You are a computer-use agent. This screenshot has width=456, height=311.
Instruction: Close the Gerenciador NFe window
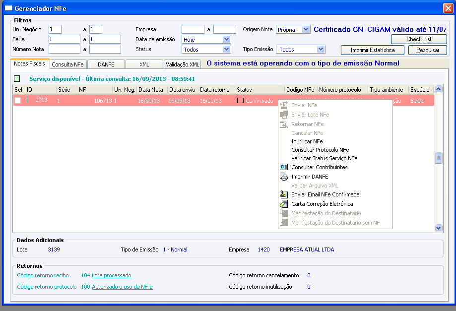pos(448,8)
